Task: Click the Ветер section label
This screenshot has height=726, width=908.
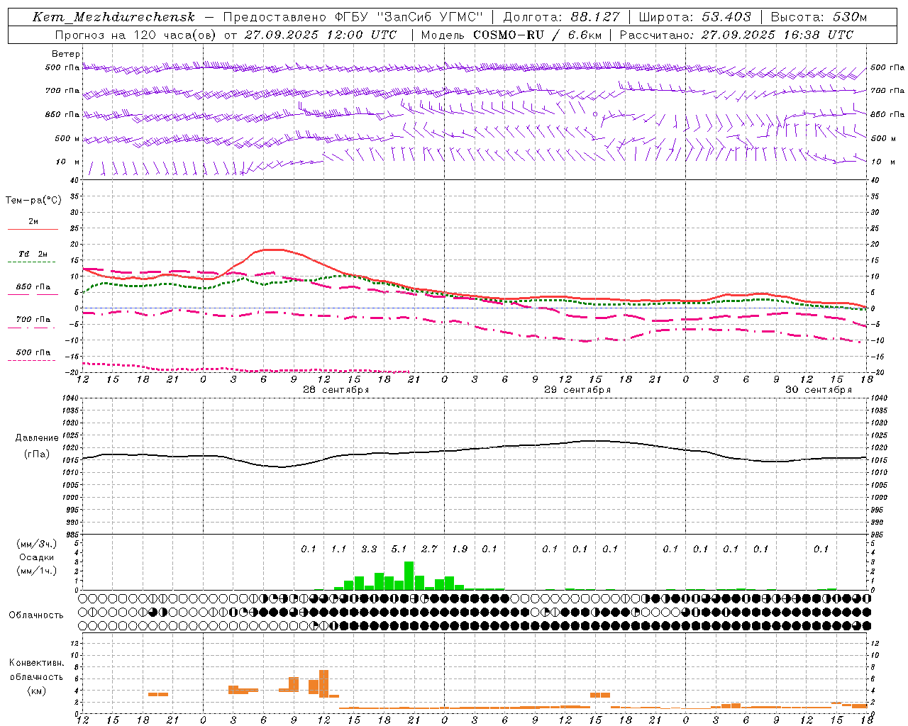Action: pos(65,54)
